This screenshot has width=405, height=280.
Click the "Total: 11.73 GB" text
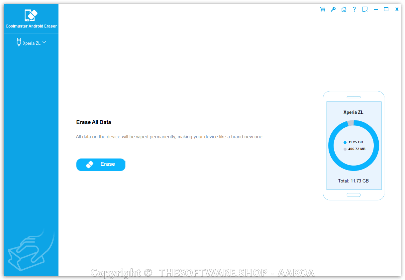click(354, 181)
